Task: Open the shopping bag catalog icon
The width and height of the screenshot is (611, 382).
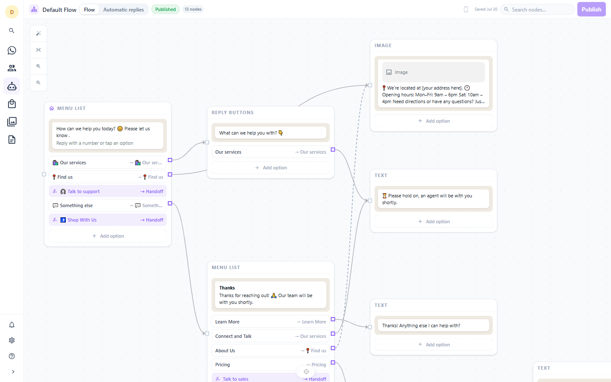Action: pos(12,104)
